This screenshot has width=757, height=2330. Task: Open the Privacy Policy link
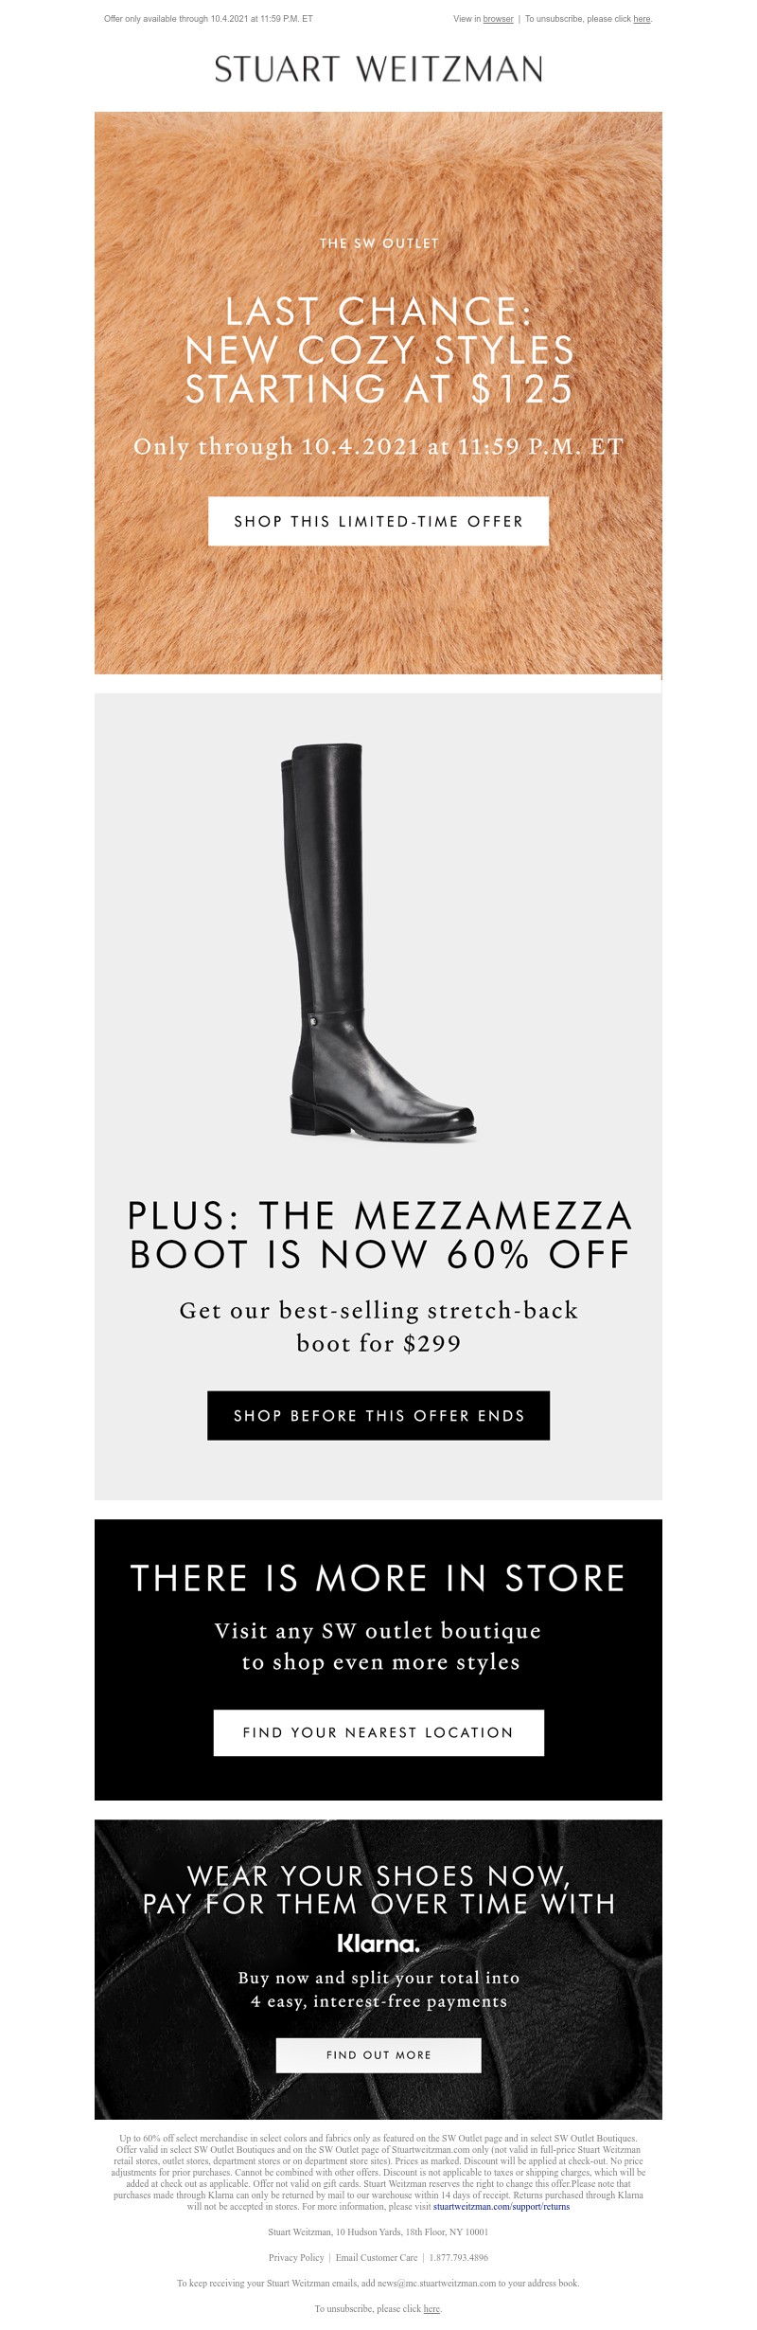pos(296,2257)
